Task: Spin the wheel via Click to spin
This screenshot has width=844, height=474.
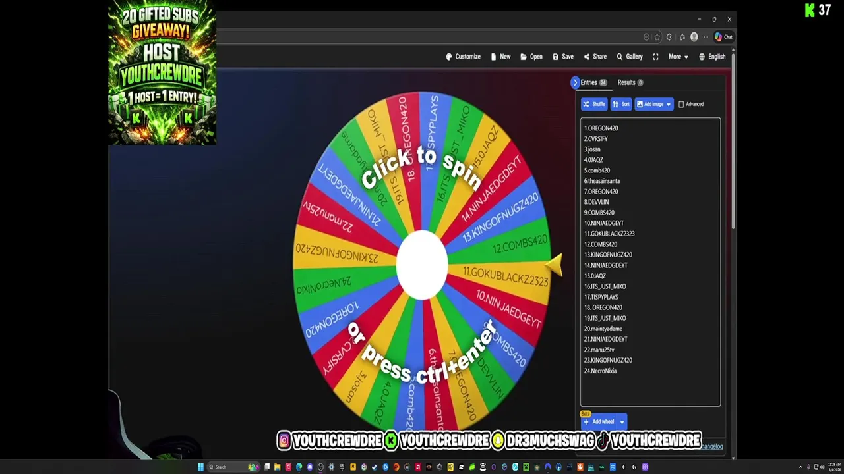Action: (422, 170)
